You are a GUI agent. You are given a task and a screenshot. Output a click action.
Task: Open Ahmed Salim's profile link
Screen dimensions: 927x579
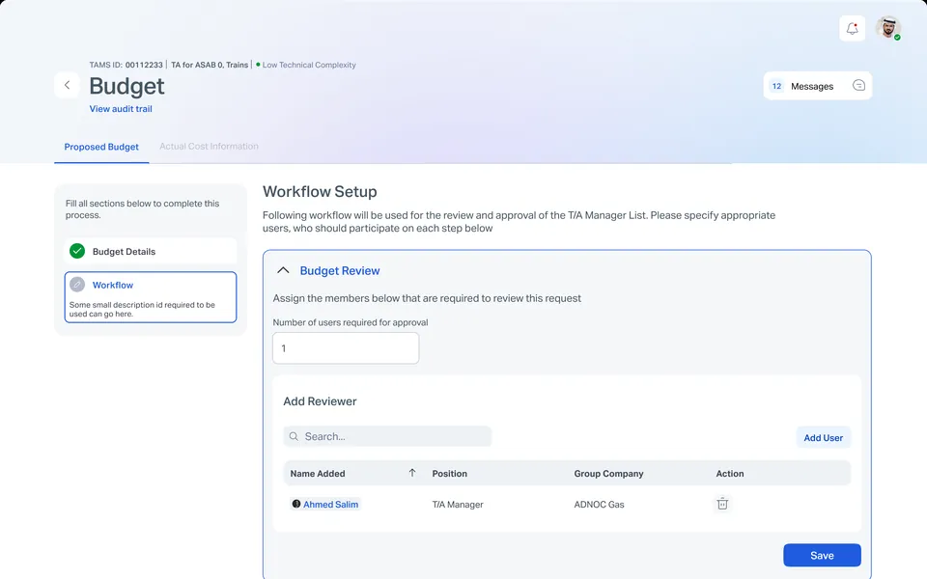330,505
